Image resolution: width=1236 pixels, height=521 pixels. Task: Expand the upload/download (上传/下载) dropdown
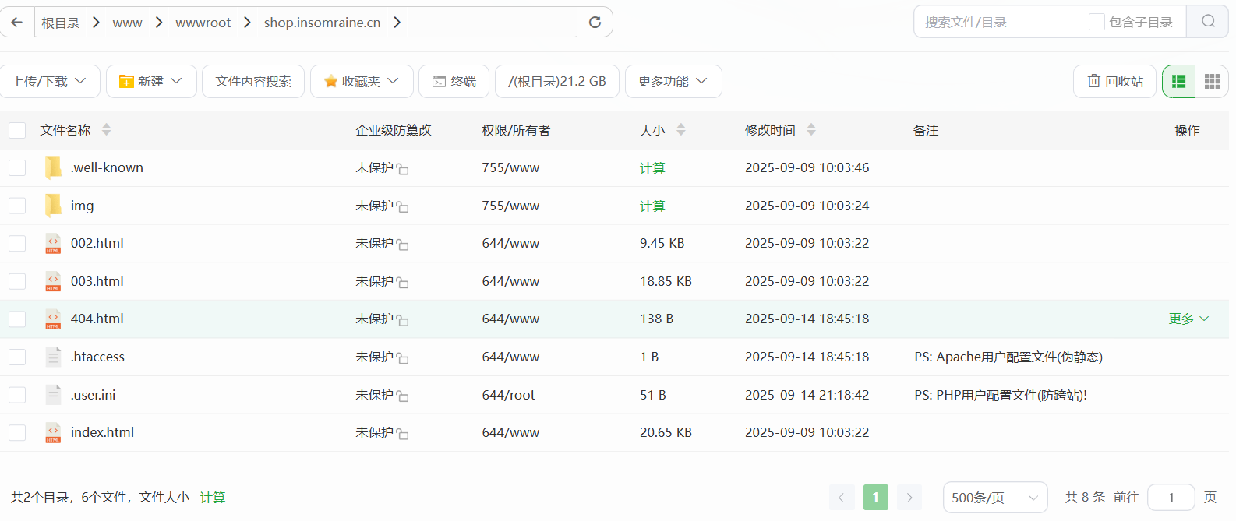click(50, 82)
